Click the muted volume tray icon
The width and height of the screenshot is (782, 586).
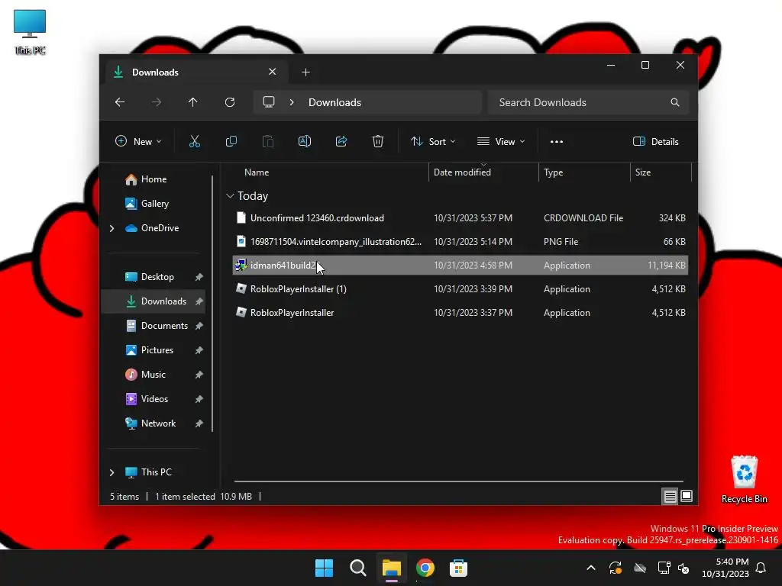click(x=683, y=568)
